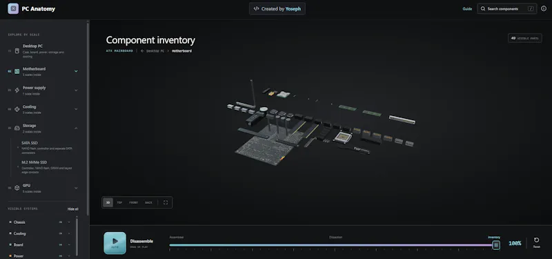Click the Component inventory heading
The image size is (552, 259).
[150, 40]
